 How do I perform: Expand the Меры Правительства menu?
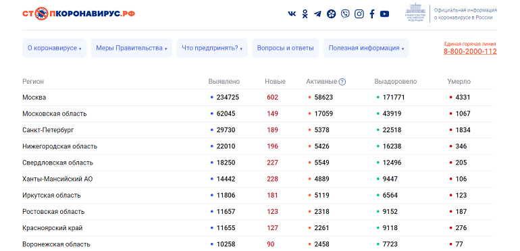[x=131, y=48]
